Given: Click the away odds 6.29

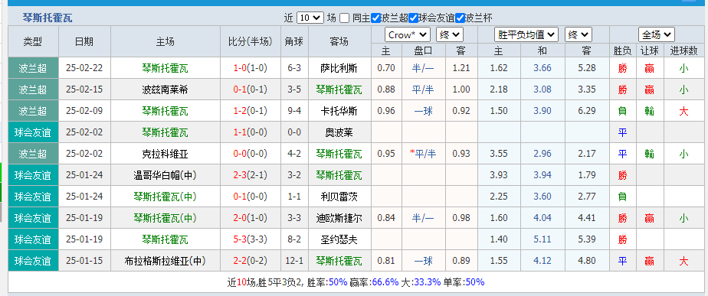Looking at the screenshot, I should pos(586,111).
